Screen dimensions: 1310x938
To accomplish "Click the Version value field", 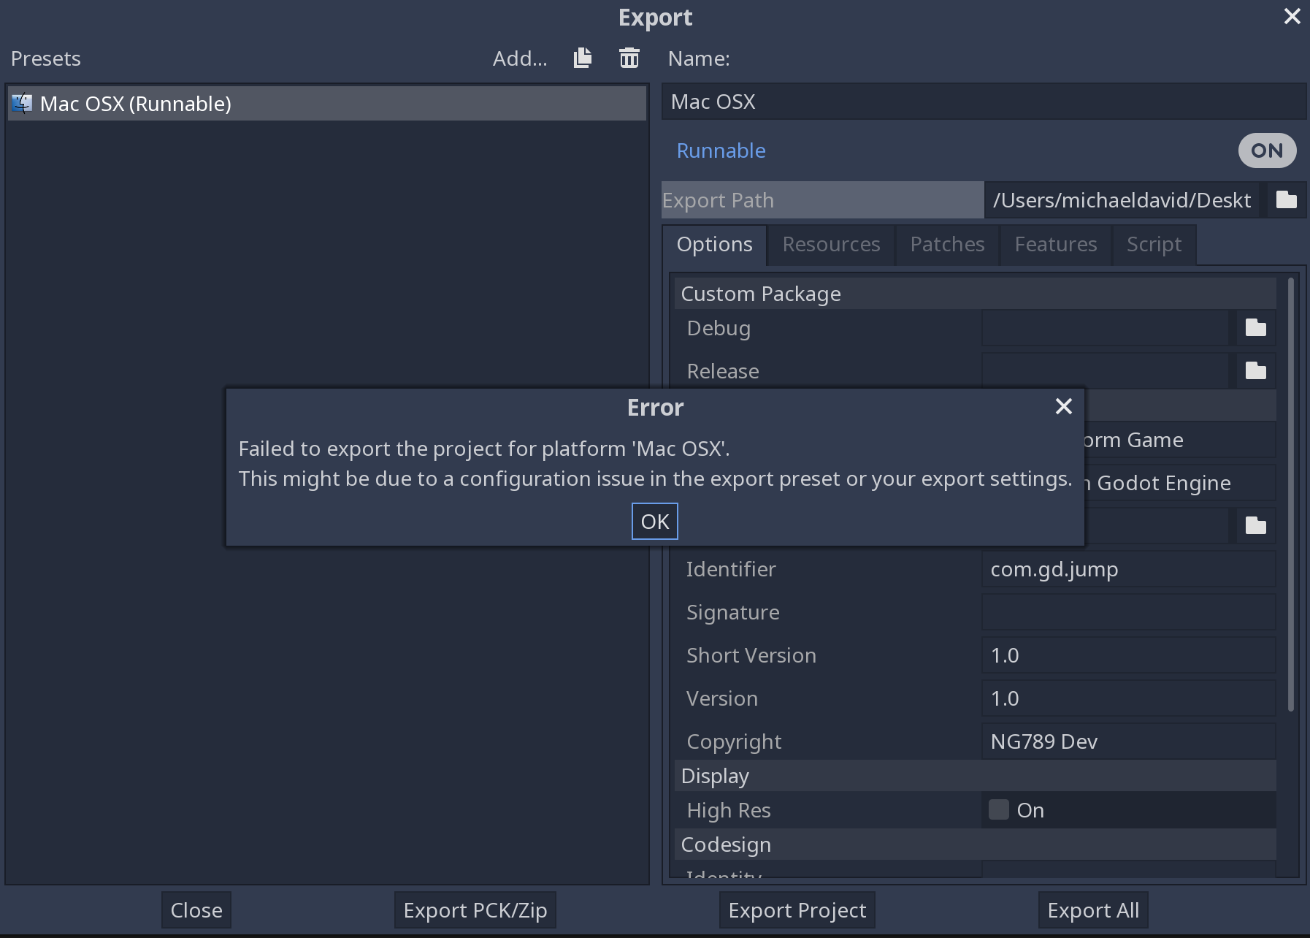I will [1128, 698].
